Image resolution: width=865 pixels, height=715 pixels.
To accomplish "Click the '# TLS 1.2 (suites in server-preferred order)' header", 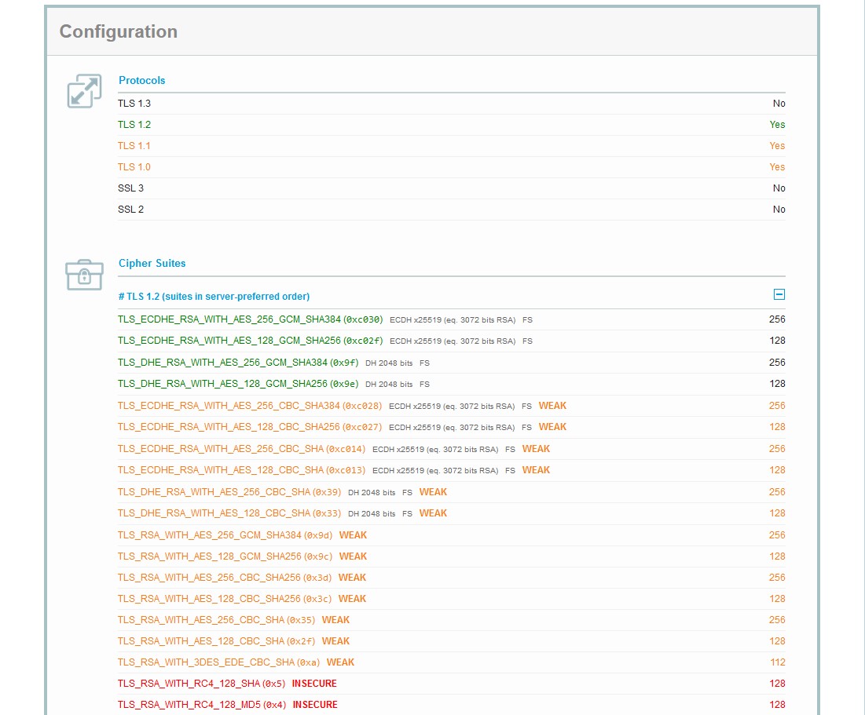I will (x=214, y=297).
